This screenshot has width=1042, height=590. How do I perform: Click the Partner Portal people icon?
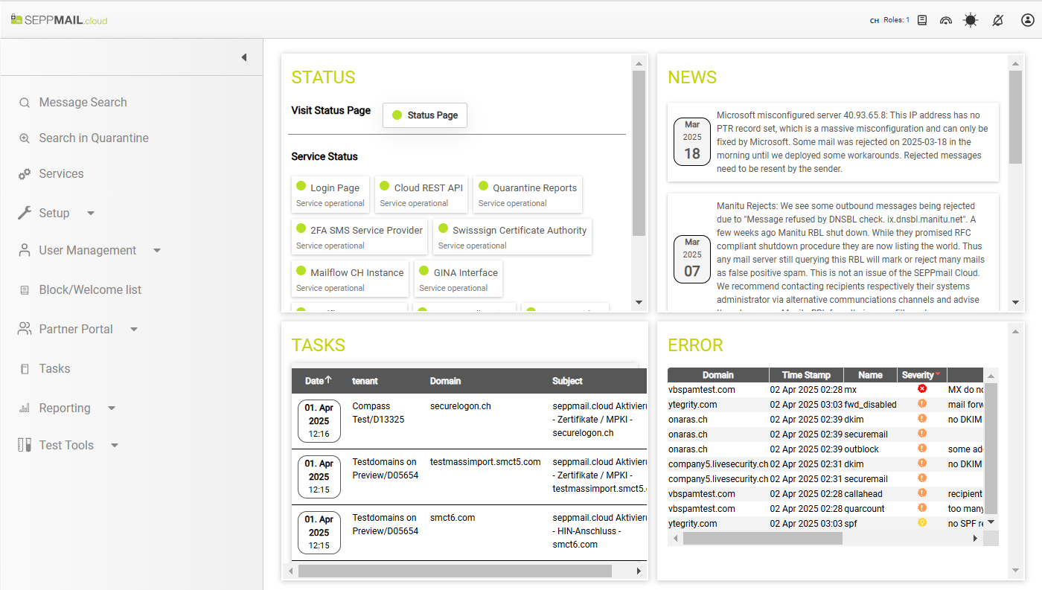(x=25, y=329)
